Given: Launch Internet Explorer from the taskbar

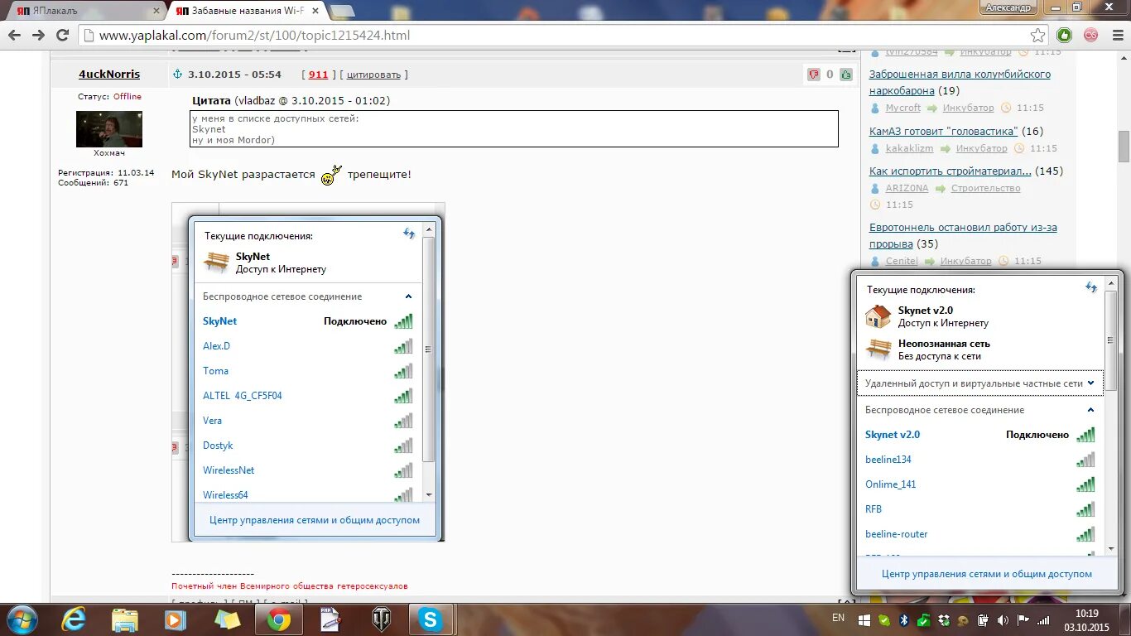Looking at the screenshot, I should point(75,619).
